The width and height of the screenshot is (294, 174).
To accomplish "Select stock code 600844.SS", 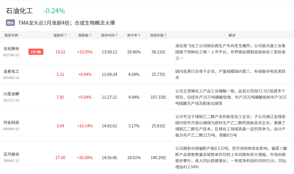I will pyautogui.click(x=11, y=129).
